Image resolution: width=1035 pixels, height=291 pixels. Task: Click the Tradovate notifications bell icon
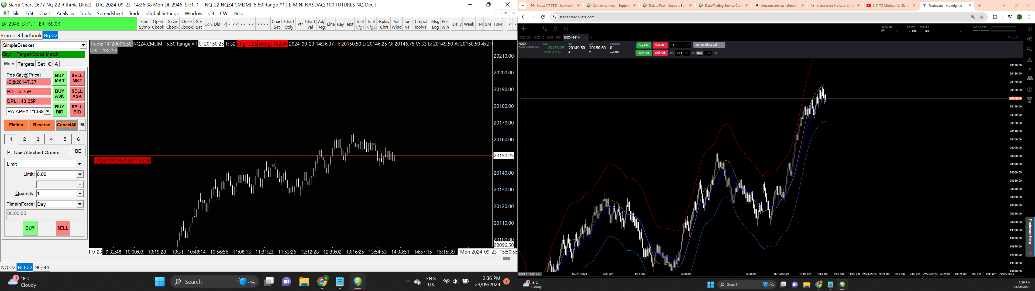tap(555, 29)
